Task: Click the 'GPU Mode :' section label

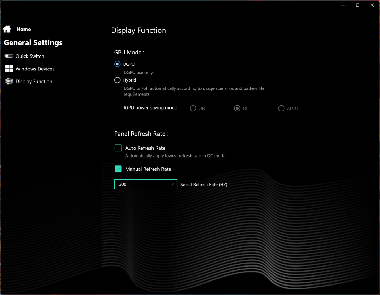Action: click(x=129, y=53)
